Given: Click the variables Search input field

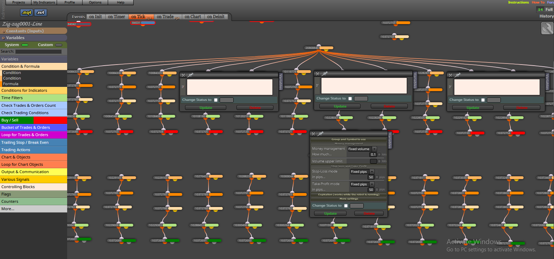Looking at the screenshot, I should pos(38,52).
